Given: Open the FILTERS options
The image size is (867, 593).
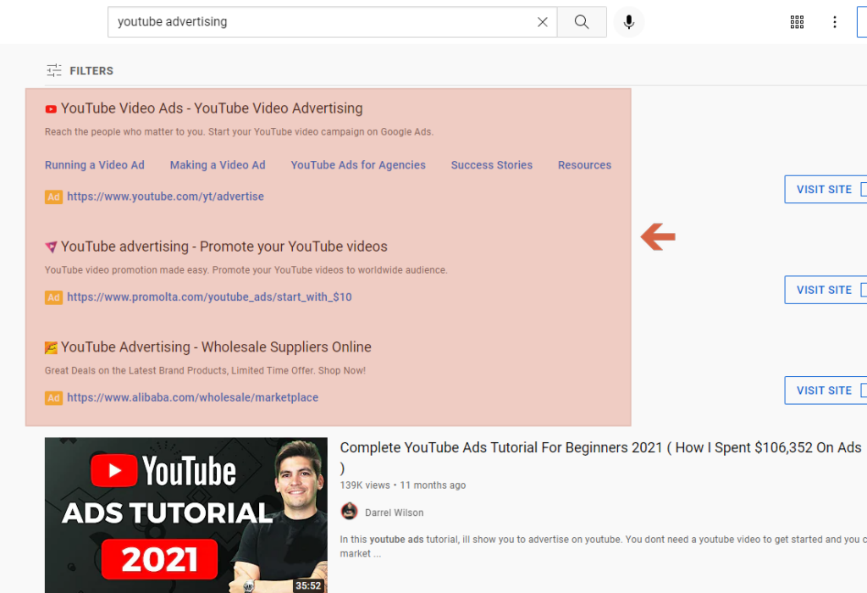Looking at the screenshot, I should (x=80, y=71).
